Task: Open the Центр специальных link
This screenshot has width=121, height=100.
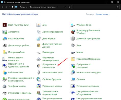Action: point(52,98)
